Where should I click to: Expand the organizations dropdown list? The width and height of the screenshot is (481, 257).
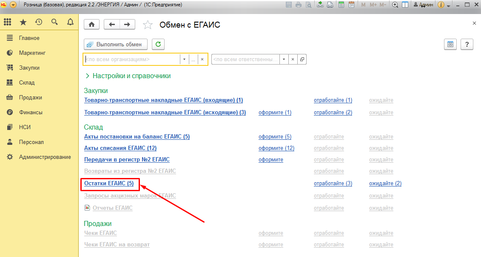coord(184,59)
